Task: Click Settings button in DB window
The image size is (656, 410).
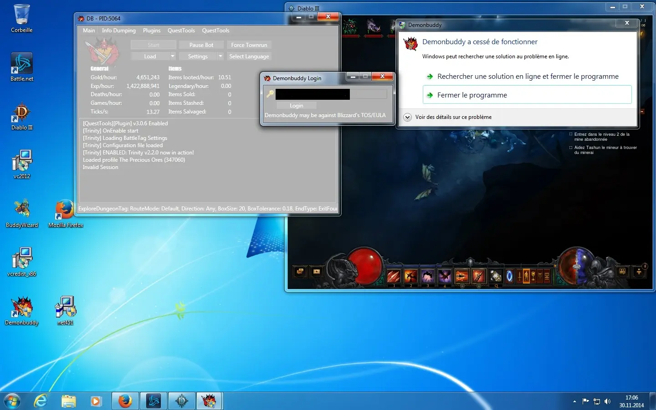Action: (x=198, y=56)
